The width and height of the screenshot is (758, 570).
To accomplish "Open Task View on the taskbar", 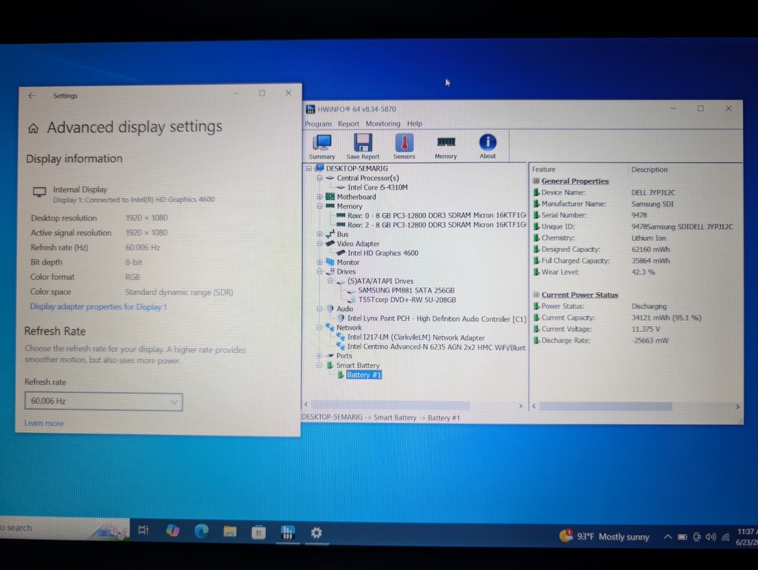I will click(x=143, y=530).
